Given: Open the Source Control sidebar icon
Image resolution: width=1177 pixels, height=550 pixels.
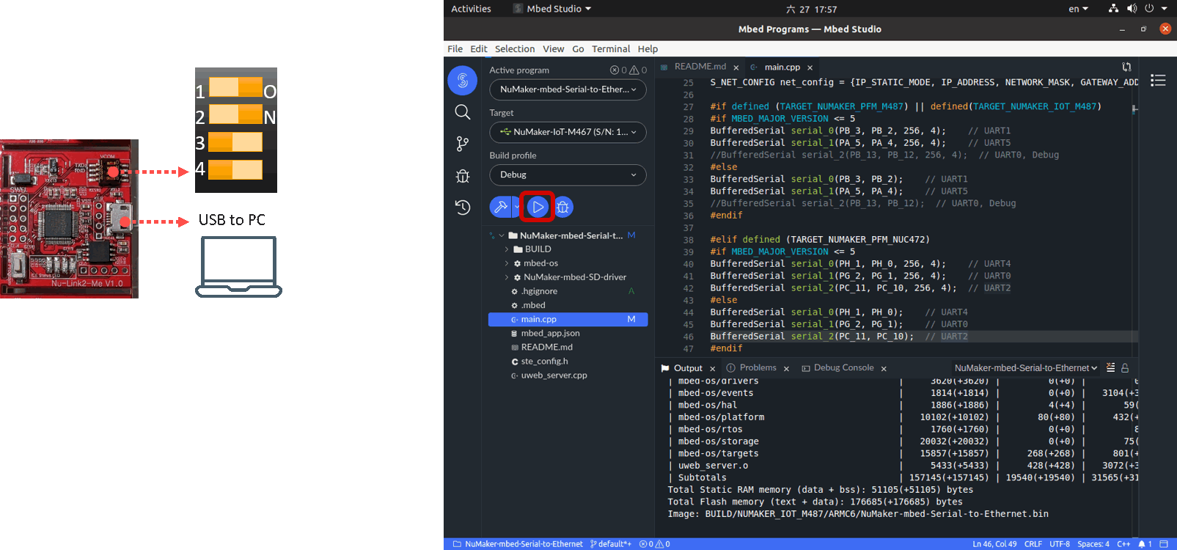Looking at the screenshot, I should coord(463,144).
